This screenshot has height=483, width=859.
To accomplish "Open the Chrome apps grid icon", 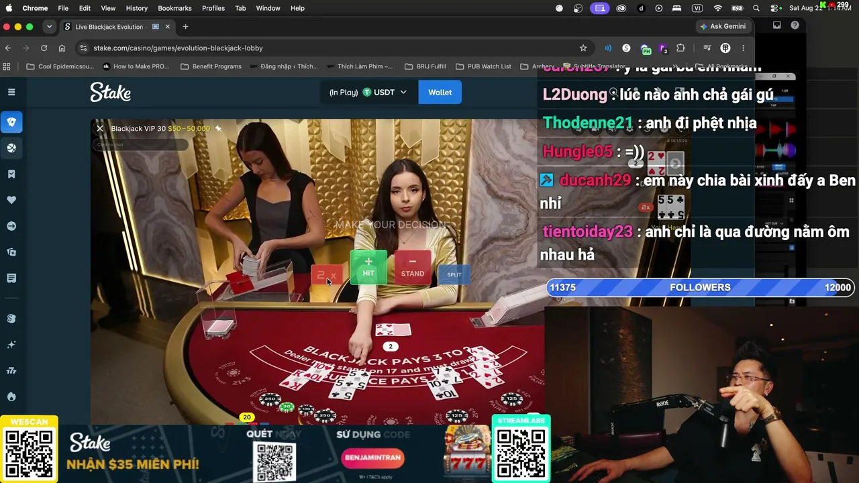I will point(7,66).
